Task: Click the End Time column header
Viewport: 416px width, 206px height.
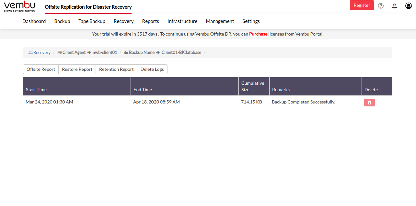Action: (185, 86)
